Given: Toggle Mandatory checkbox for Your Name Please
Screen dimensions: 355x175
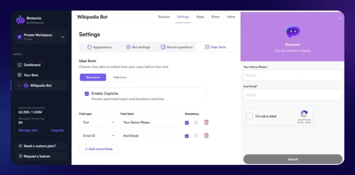Looking at the screenshot, I should [x=187, y=122].
